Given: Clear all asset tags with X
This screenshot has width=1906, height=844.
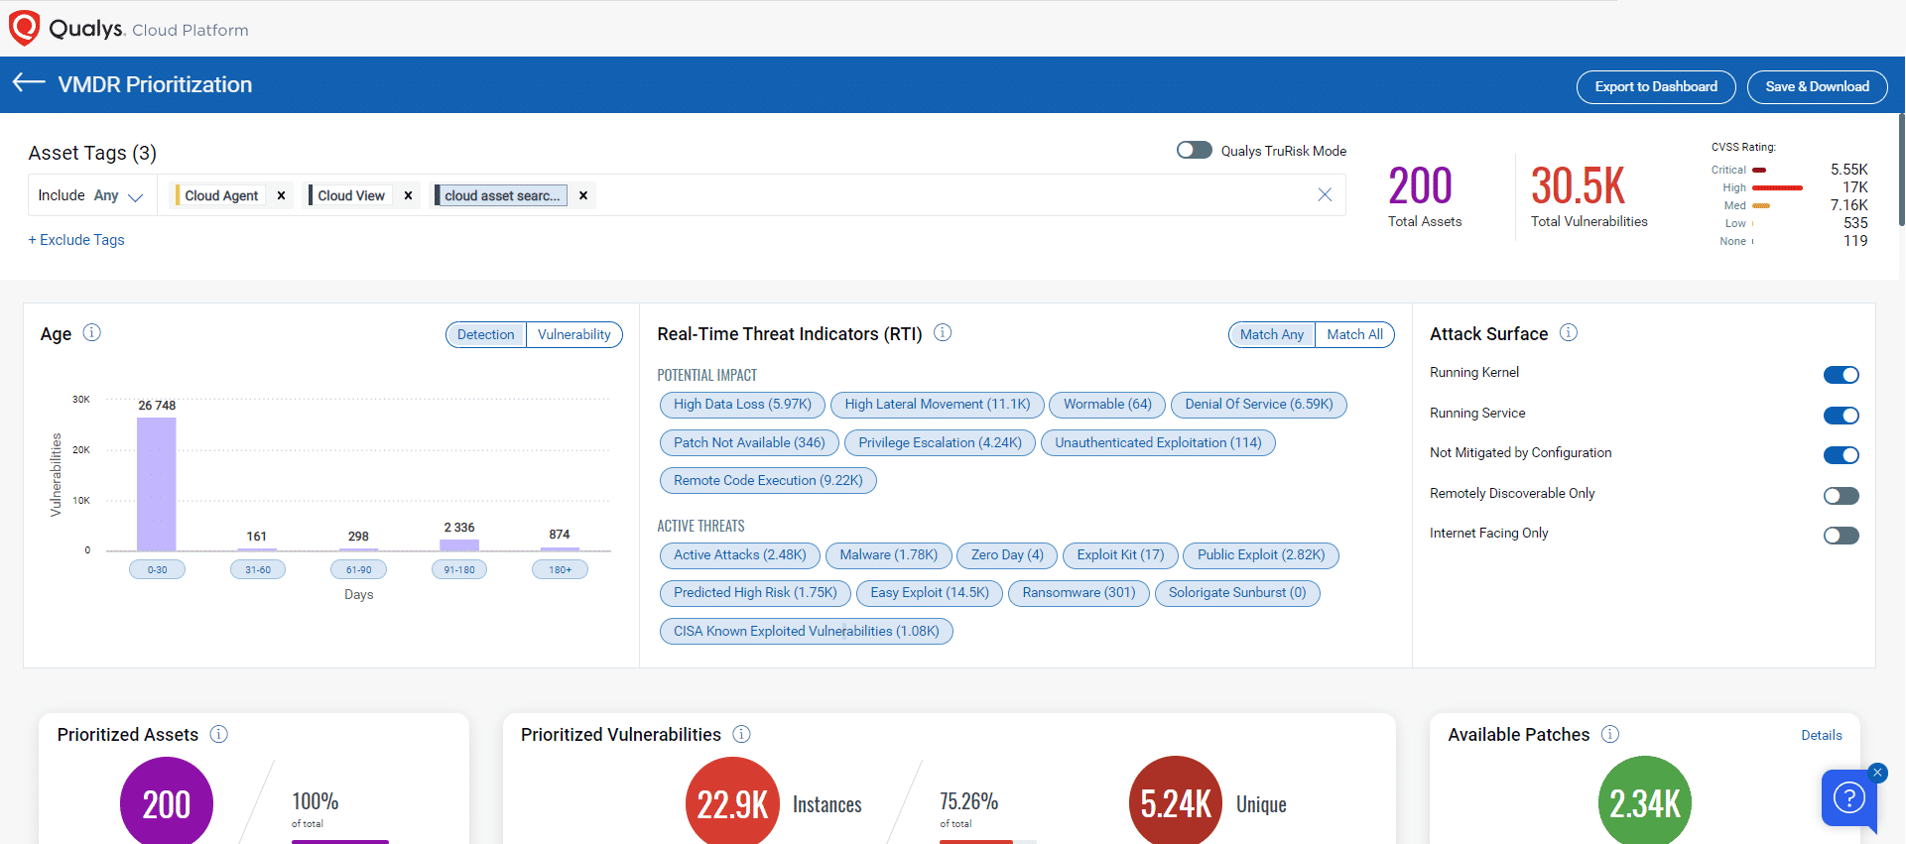Looking at the screenshot, I should coord(1325,194).
